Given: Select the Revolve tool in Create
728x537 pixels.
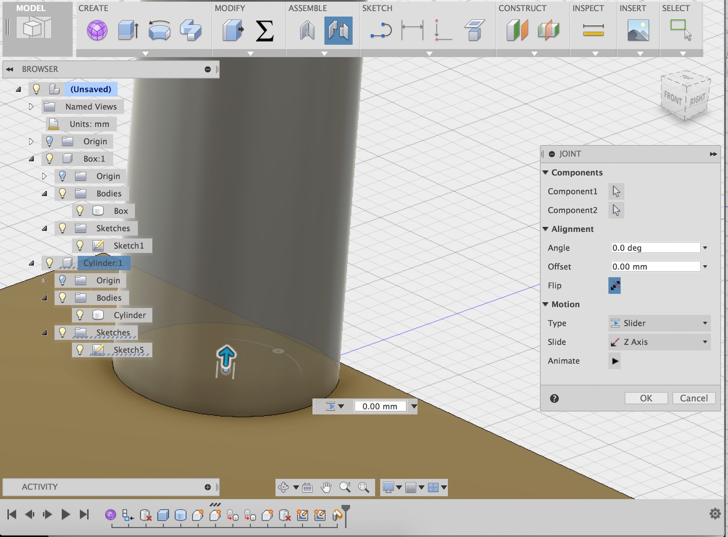Looking at the screenshot, I should click(159, 30).
